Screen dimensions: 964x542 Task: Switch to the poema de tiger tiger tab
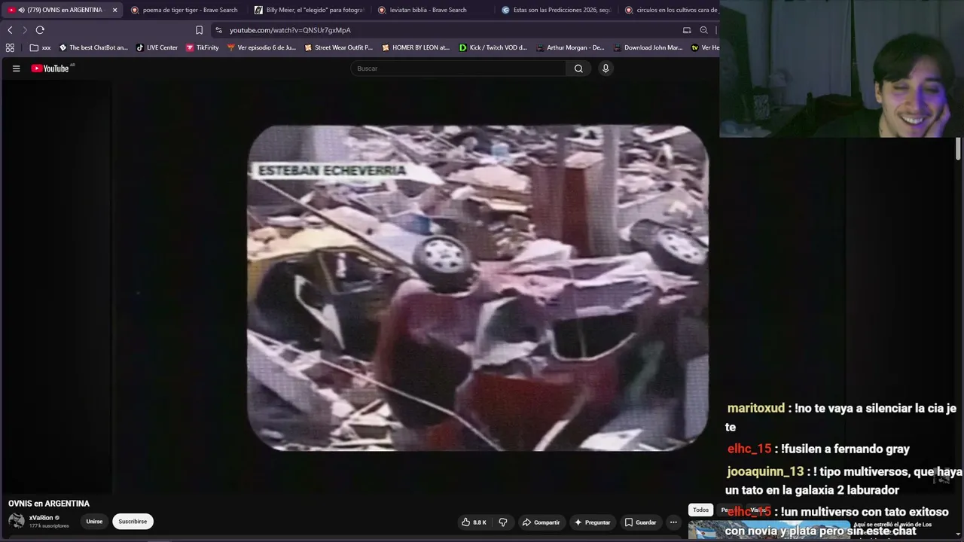185,10
